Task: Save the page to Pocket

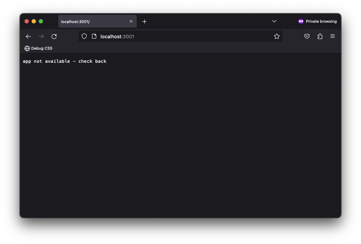Action: coord(307,36)
